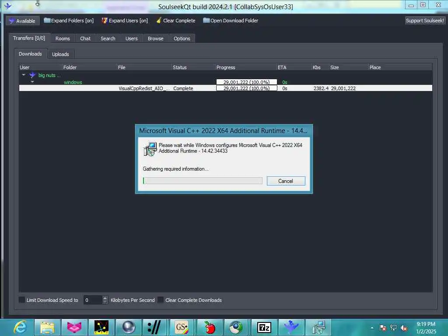Open the gray sphere taskbar app
448x336 pixels.
(129, 327)
